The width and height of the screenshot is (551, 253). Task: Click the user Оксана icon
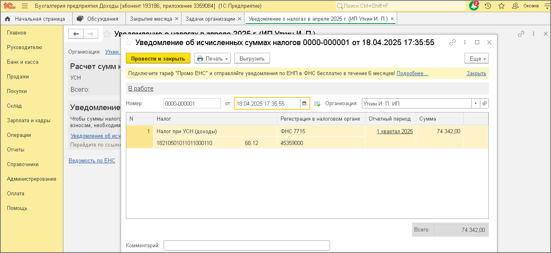click(x=515, y=6)
